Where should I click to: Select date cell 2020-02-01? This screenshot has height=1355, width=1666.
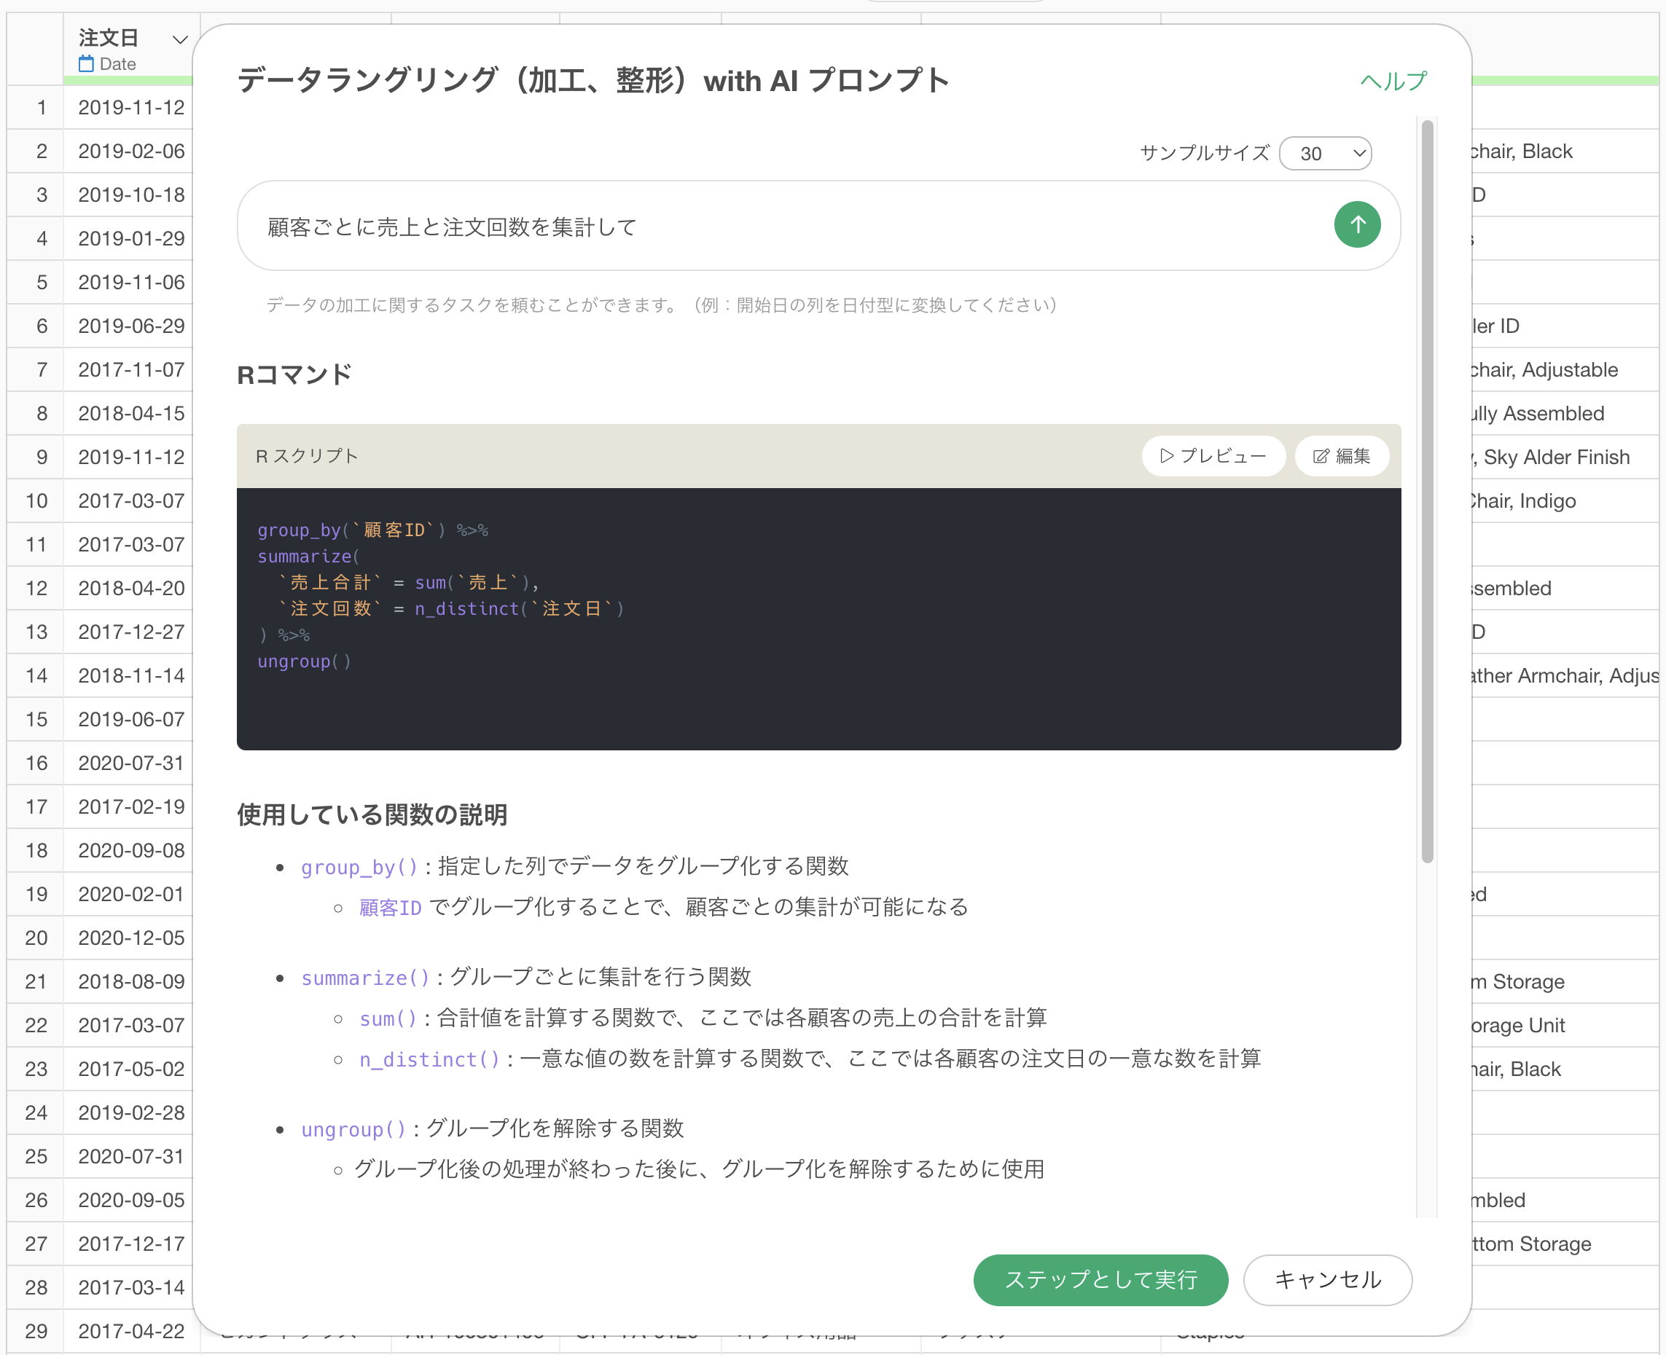point(131,894)
